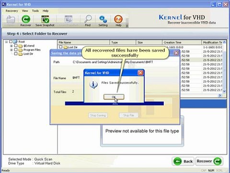230x173 pixels.
Task: Click 'Selected Mode : Quick Scan' text
Action: [x=30, y=159]
